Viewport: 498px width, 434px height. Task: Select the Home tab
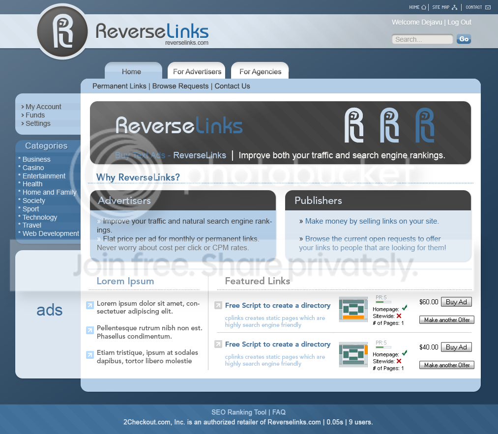(133, 71)
